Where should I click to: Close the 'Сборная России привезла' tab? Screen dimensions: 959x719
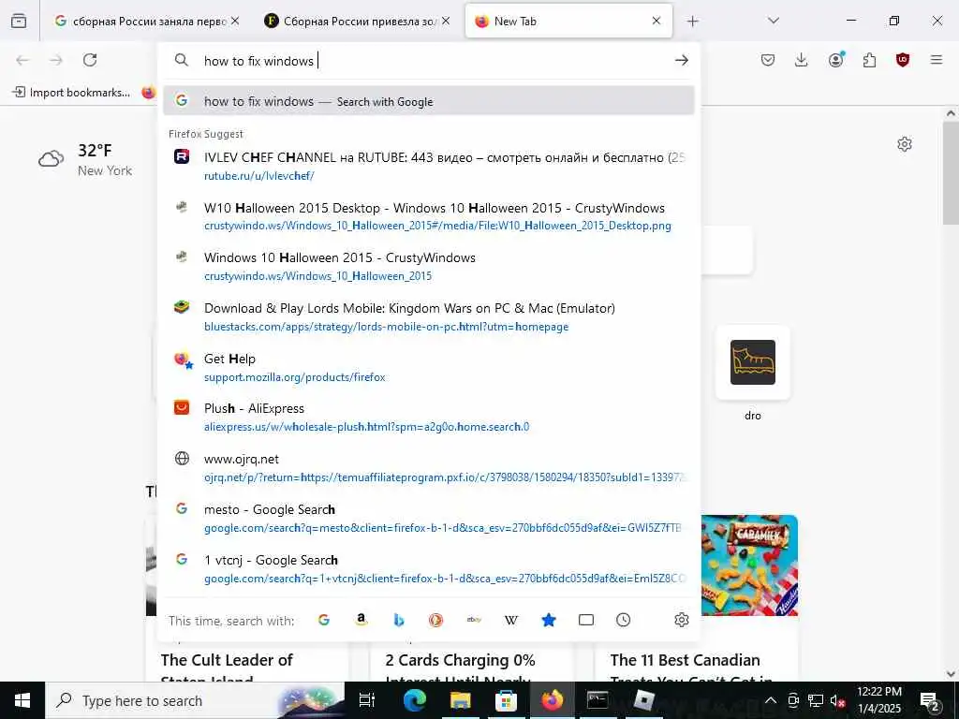[446, 21]
